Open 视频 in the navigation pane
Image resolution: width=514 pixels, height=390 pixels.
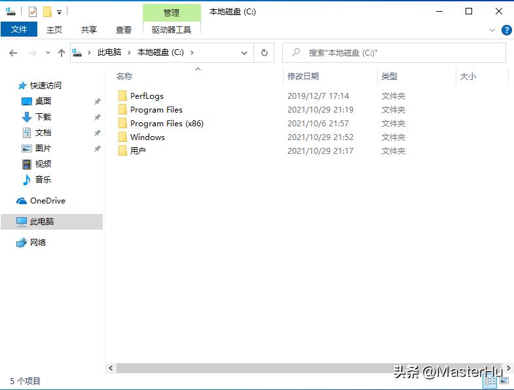point(43,164)
